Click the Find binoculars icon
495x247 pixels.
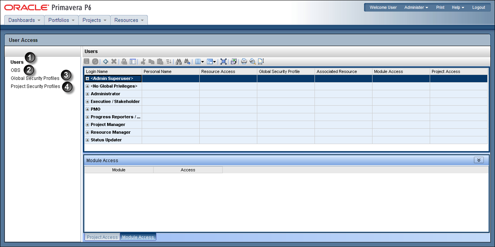pos(179,61)
